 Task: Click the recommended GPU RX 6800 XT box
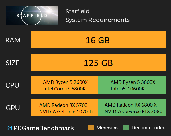(x=132, y=108)
